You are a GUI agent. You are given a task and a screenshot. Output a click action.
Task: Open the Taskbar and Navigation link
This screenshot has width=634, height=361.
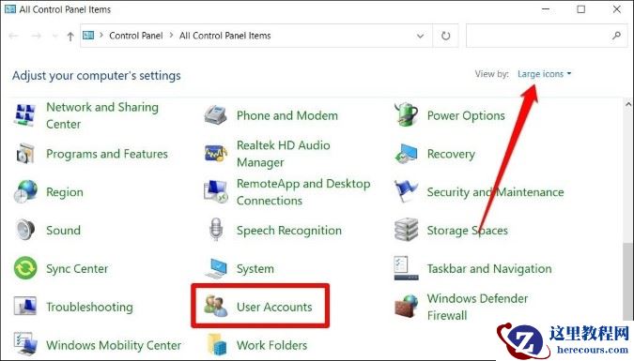point(489,268)
